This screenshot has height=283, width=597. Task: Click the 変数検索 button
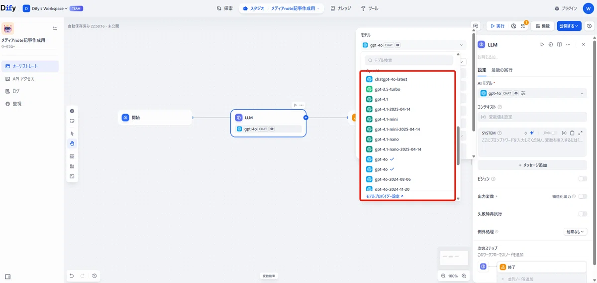(269, 276)
